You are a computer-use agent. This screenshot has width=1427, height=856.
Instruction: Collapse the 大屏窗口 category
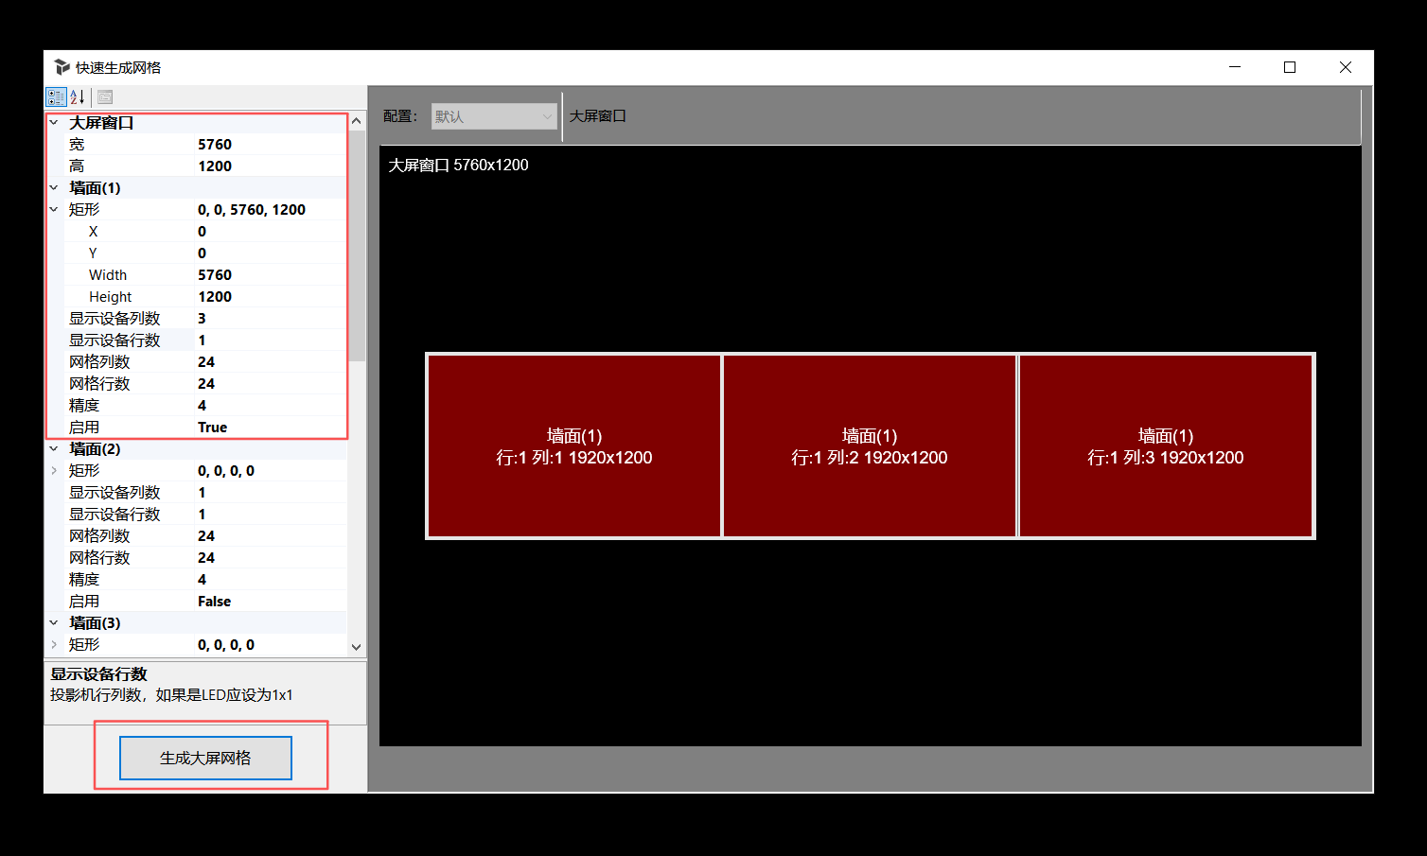coord(54,123)
